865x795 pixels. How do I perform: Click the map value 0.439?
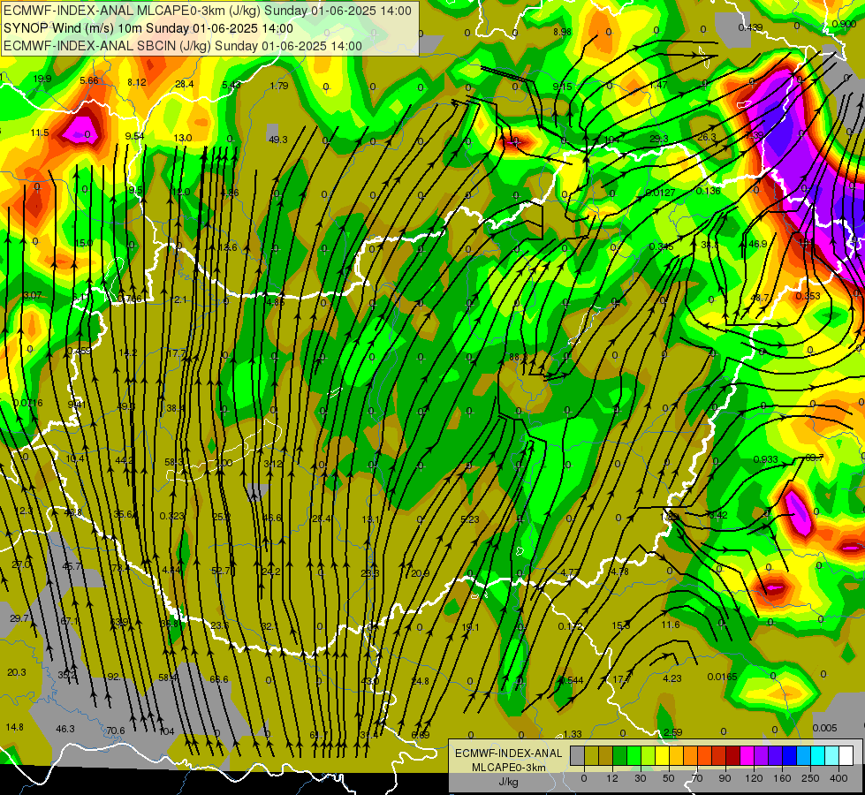click(x=750, y=27)
